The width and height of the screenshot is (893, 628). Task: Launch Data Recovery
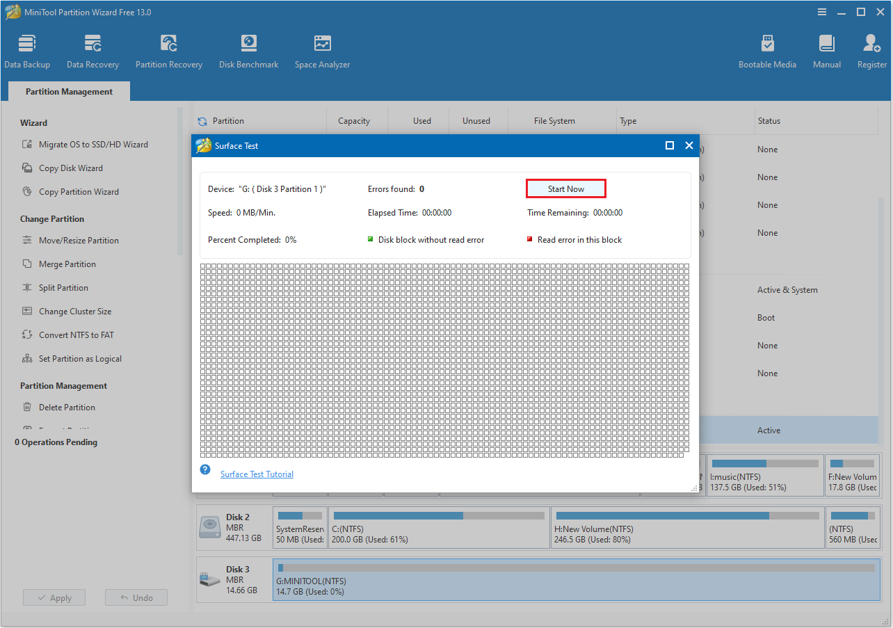(92, 49)
